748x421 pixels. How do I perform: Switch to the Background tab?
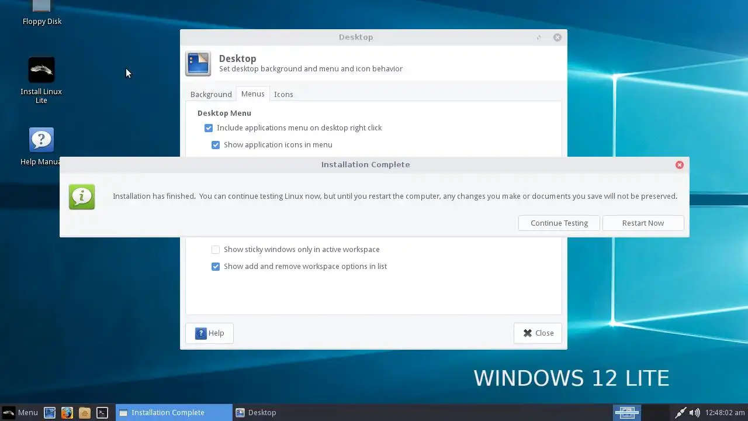211,94
